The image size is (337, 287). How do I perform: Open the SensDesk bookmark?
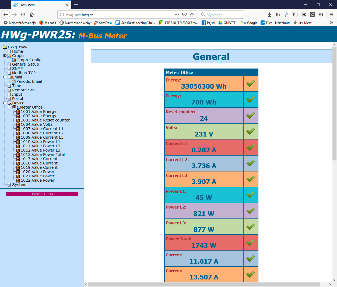[x=103, y=23]
